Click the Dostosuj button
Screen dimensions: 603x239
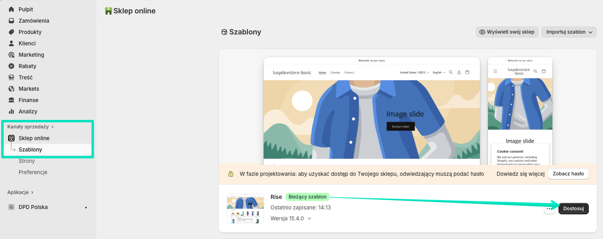(x=573, y=209)
